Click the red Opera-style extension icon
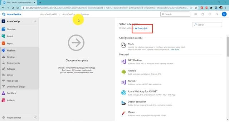 (x=202, y=8)
